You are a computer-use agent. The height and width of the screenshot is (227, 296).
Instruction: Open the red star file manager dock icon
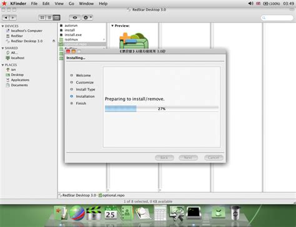click(61, 213)
